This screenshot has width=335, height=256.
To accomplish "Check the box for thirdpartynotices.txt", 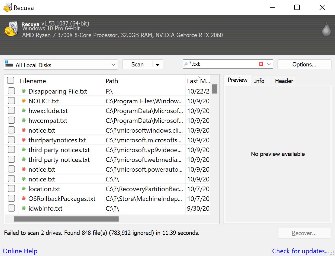I will 11,140.
